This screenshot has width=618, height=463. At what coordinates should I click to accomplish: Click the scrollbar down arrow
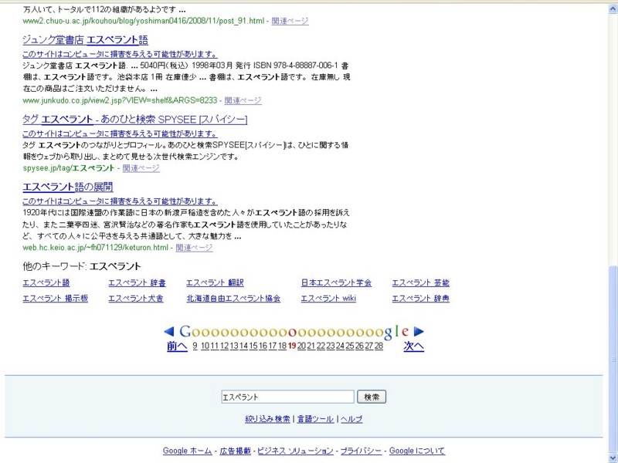click(x=613, y=458)
